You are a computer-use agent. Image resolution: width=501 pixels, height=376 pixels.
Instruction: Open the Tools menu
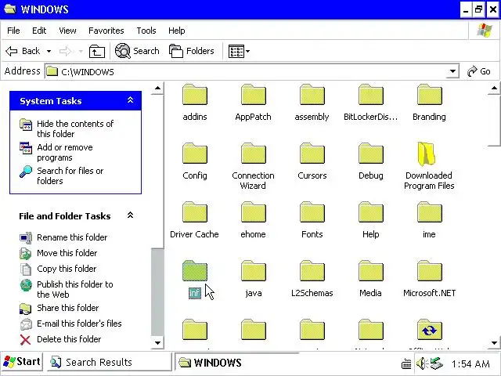(x=146, y=31)
